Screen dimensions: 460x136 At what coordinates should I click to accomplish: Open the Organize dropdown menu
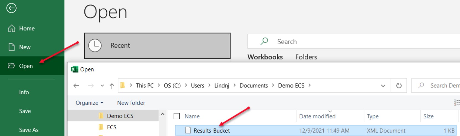coord(89,103)
